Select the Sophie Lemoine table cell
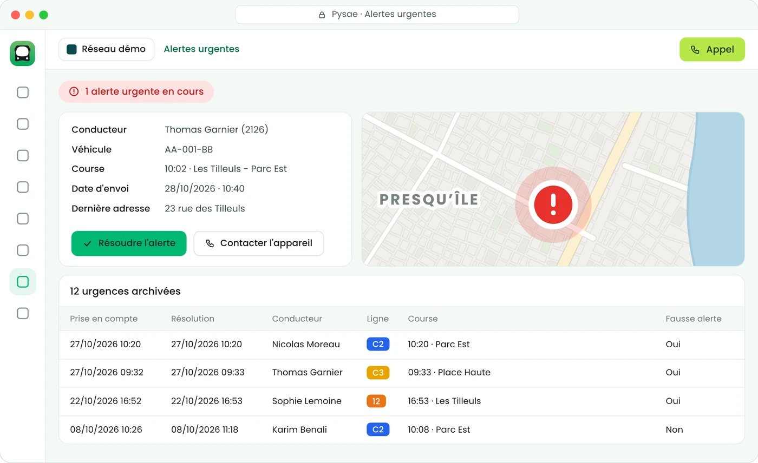Viewport: 758px width, 463px height. click(x=307, y=401)
